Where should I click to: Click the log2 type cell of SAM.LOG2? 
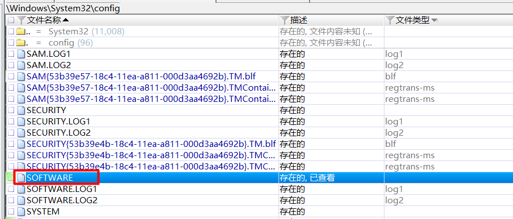394,65
